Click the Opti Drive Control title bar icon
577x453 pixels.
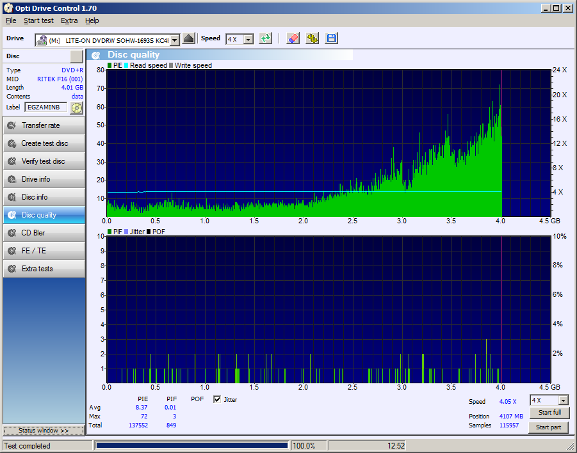pyautogui.click(x=8, y=8)
